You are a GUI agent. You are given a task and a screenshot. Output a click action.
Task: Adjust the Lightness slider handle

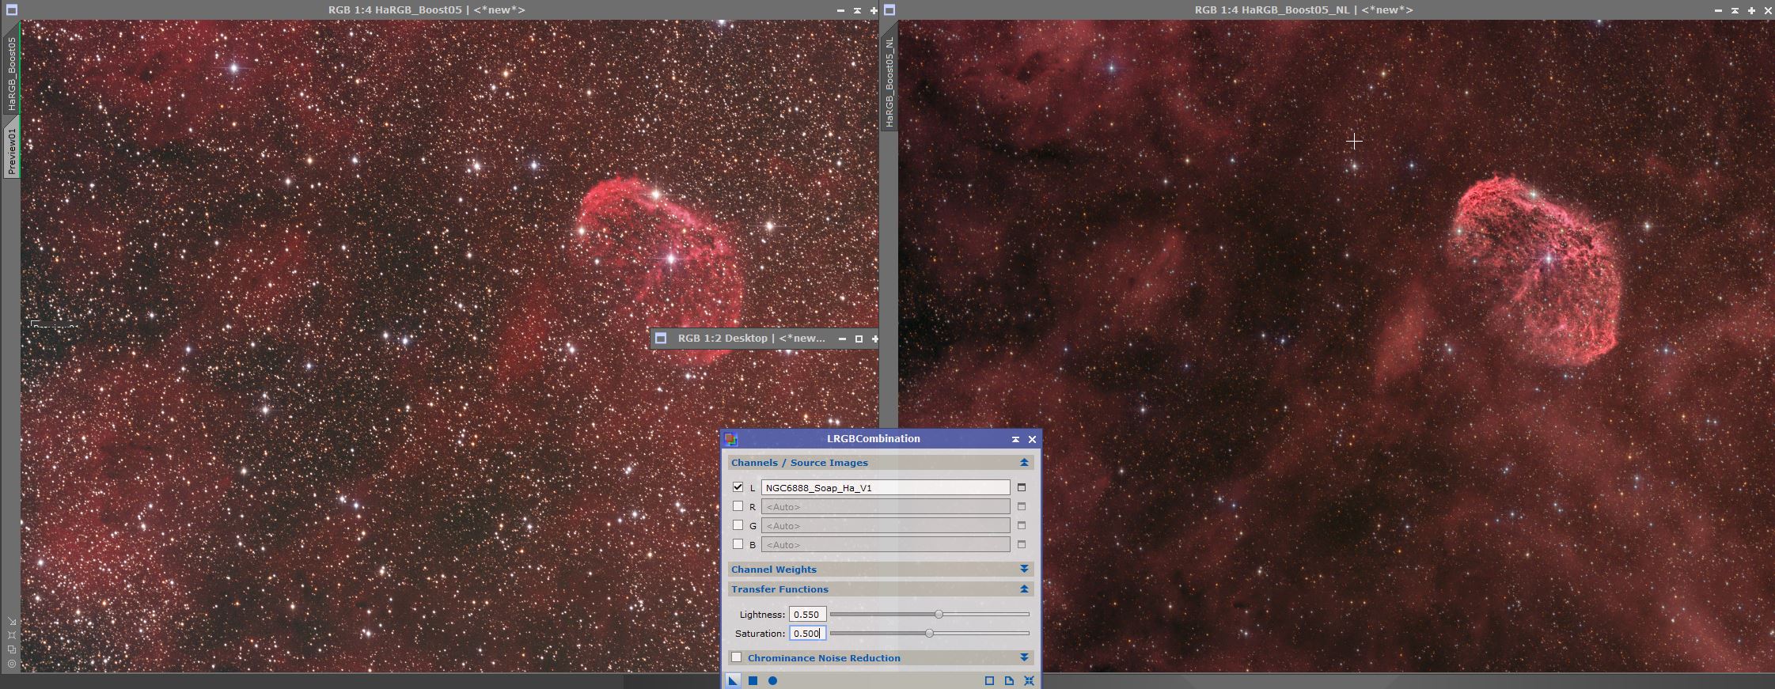(939, 614)
